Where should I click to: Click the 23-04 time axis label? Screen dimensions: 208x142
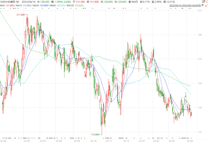click(190, 141)
